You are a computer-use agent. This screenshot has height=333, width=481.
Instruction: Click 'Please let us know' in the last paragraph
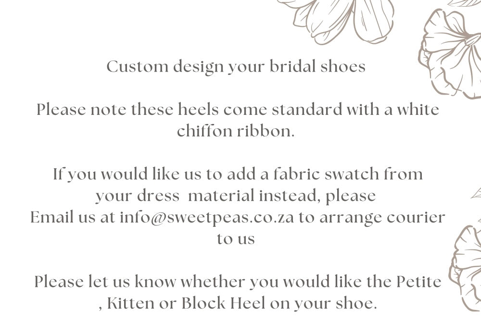[105, 282]
